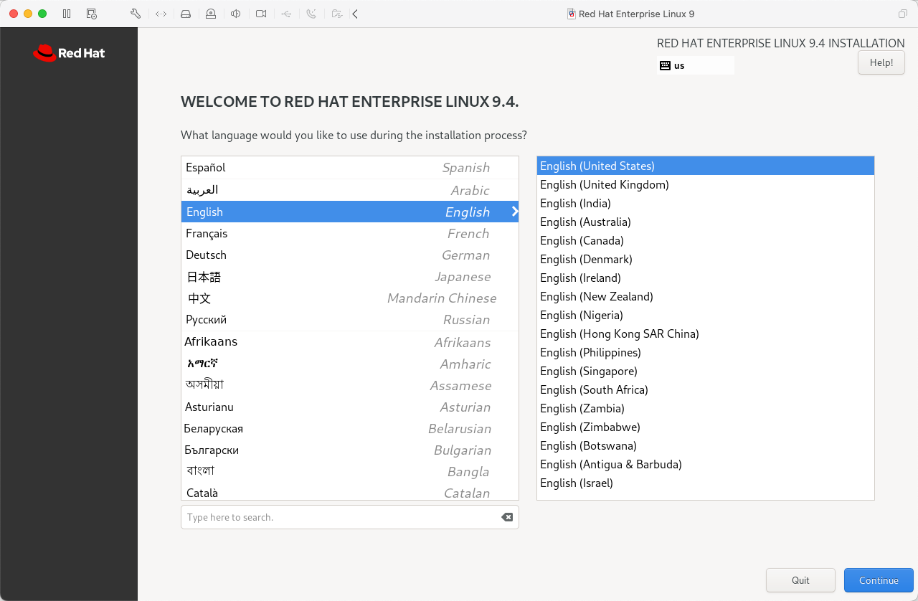Clear the search box using the backspace icon
The image size is (918, 601).
coord(507,516)
